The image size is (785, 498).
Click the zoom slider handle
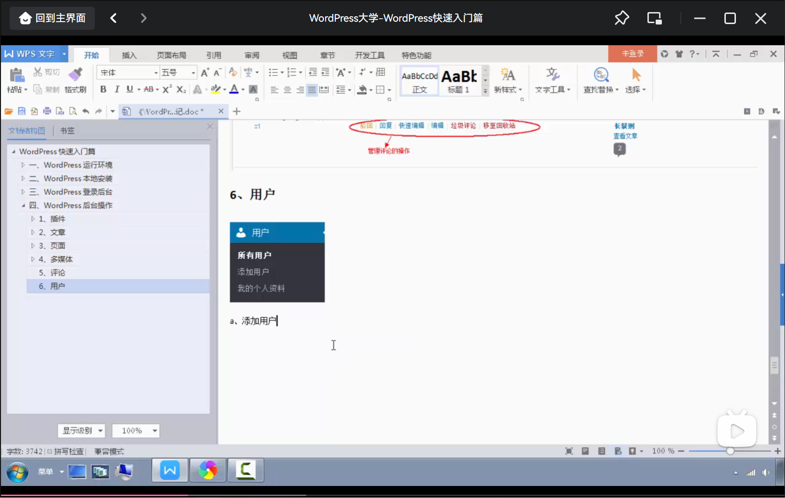click(730, 451)
